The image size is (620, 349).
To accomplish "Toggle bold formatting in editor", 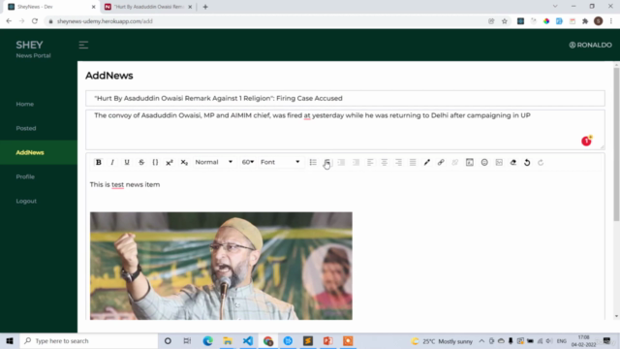I will pyautogui.click(x=99, y=162).
